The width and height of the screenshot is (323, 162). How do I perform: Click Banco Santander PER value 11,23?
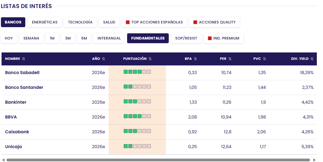227,87
